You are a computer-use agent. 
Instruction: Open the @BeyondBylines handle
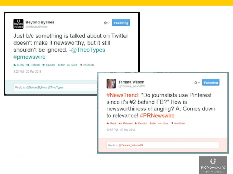tap(37, 27)
